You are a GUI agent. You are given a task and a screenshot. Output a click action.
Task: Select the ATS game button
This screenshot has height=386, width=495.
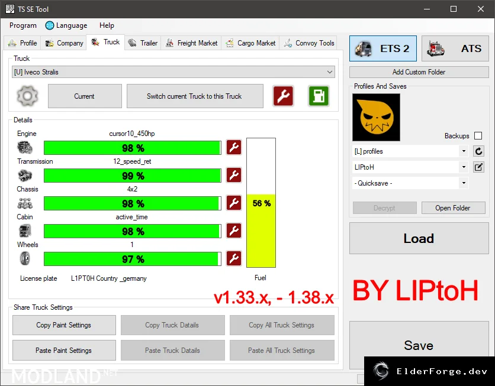[x=455, y=48]
